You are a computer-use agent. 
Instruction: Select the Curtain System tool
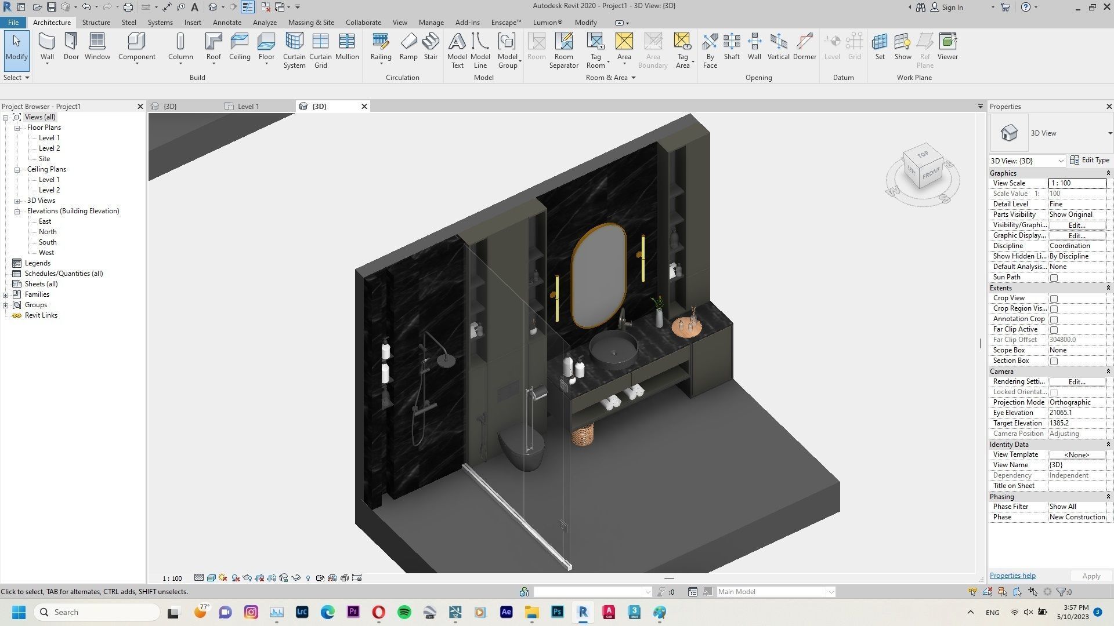click(294, 50)
